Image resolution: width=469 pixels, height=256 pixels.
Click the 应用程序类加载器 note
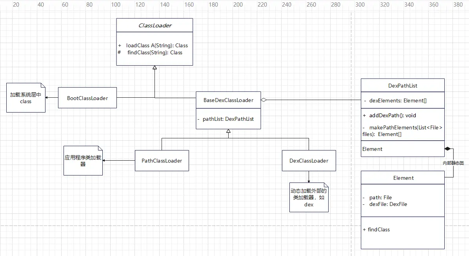83,161
